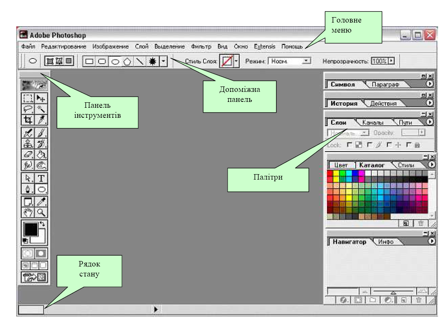Open Непрозрачность slider arrow
Image resolution: width=446 pixels, height=322 pixels.
click(x=391, y=61)
